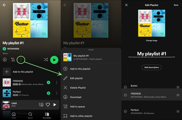Tap the large cover art on left screen
182x120 pixels.
point(30,20)
